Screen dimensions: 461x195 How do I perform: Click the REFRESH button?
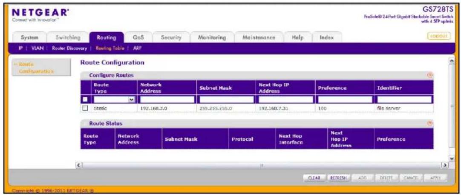click(x=338, y=178)
